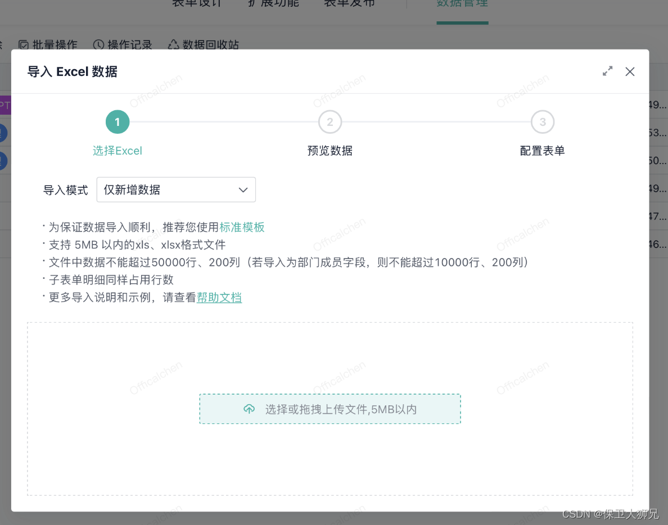Open the 导入模式 dropdown
This screenshot has width=668, height=525.
click(176, 189)
